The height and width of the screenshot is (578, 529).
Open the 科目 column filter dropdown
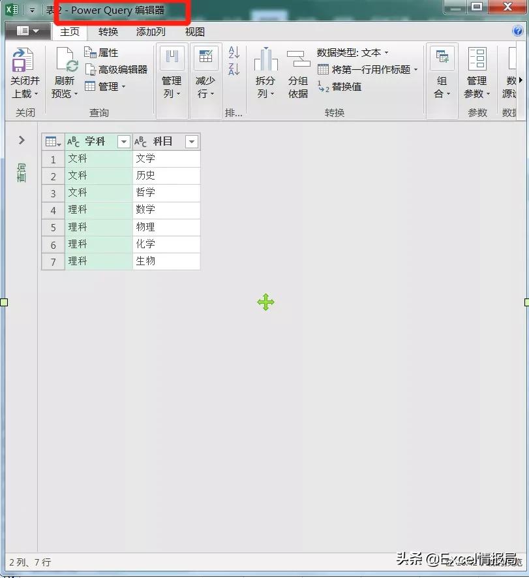coord(192,142)
